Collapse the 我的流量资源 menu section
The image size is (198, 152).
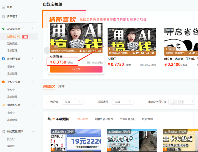tap(33, 131)
